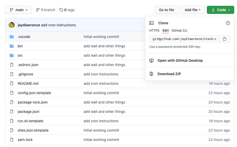Click '18 hours ago' on the README.md row
237x147 pixels.
point(219,83)
